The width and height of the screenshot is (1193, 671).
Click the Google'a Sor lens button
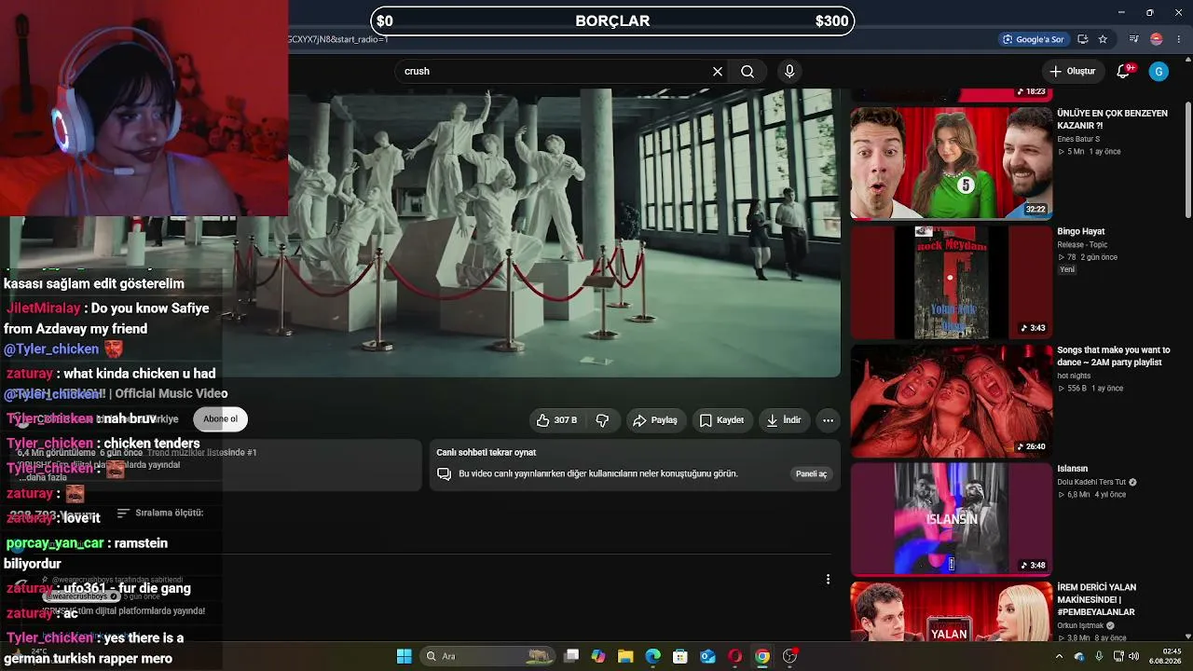tap(1033, 39)
